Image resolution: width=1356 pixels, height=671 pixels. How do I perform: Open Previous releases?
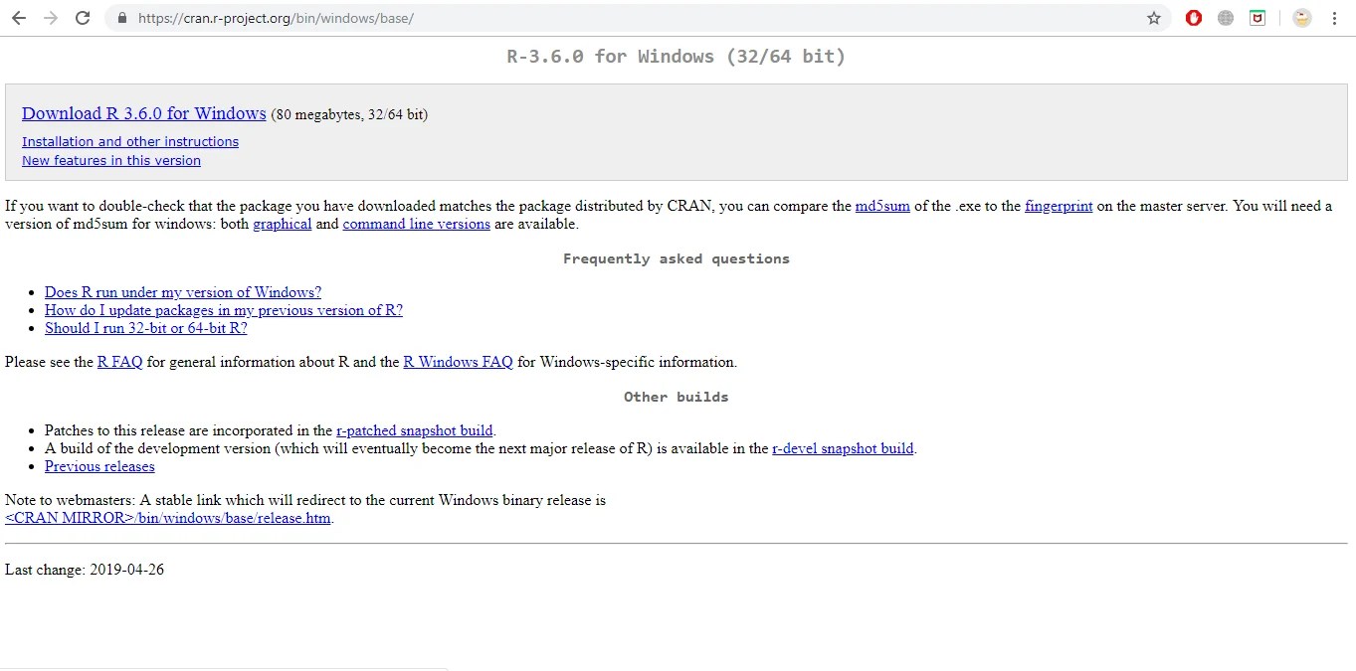[99, 466]
